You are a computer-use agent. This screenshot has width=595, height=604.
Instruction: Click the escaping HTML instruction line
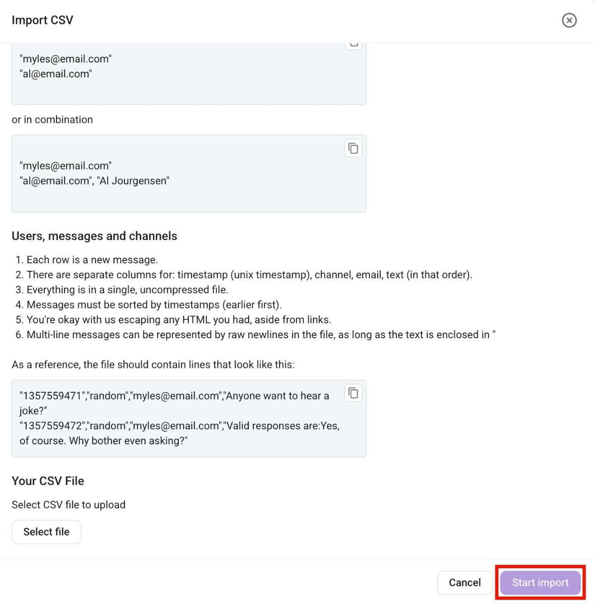coord(178,320)
